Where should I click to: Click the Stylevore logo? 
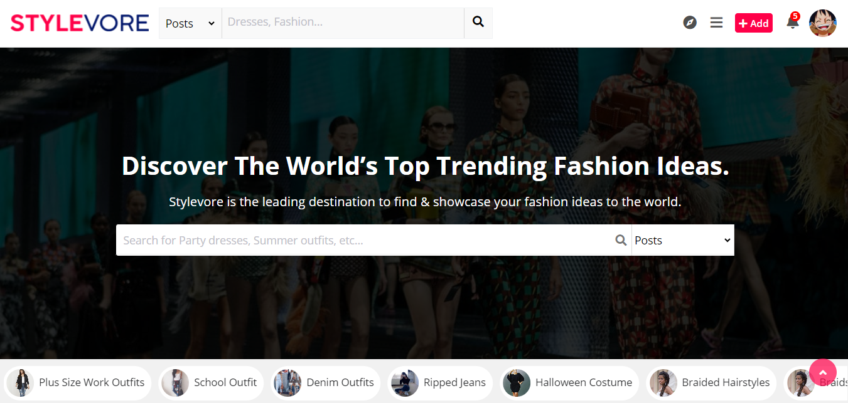pyautogui.click(x=80, y=23)
